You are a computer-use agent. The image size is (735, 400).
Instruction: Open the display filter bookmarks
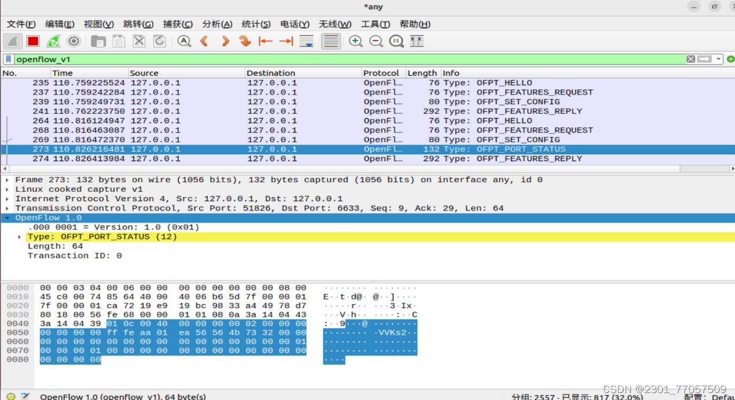tap(7, 58)
